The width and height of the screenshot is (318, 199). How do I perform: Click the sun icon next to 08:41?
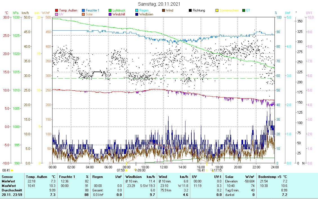pyautogui.click(x=12, y=170)
